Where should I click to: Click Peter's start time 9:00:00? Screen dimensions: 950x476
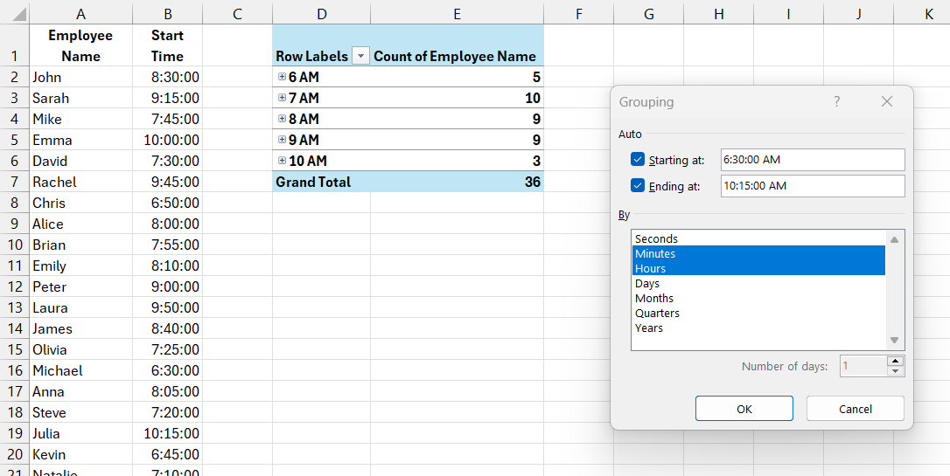pos(168,286)
